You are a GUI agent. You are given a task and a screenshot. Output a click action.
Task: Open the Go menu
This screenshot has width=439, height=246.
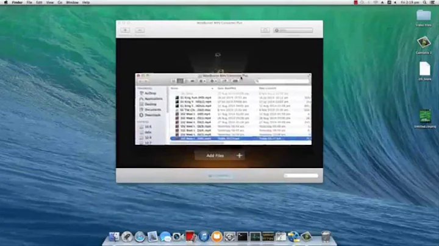tap(60, 2)
